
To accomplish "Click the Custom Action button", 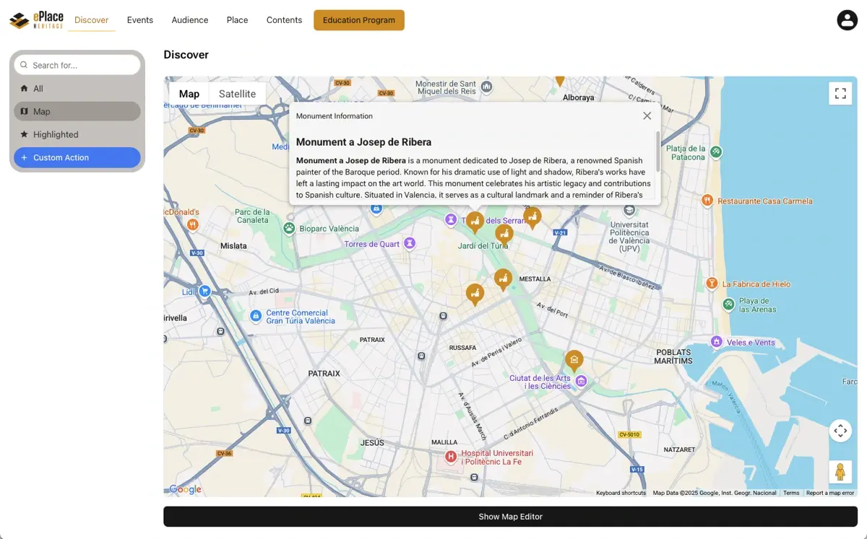I will point(77,157).
